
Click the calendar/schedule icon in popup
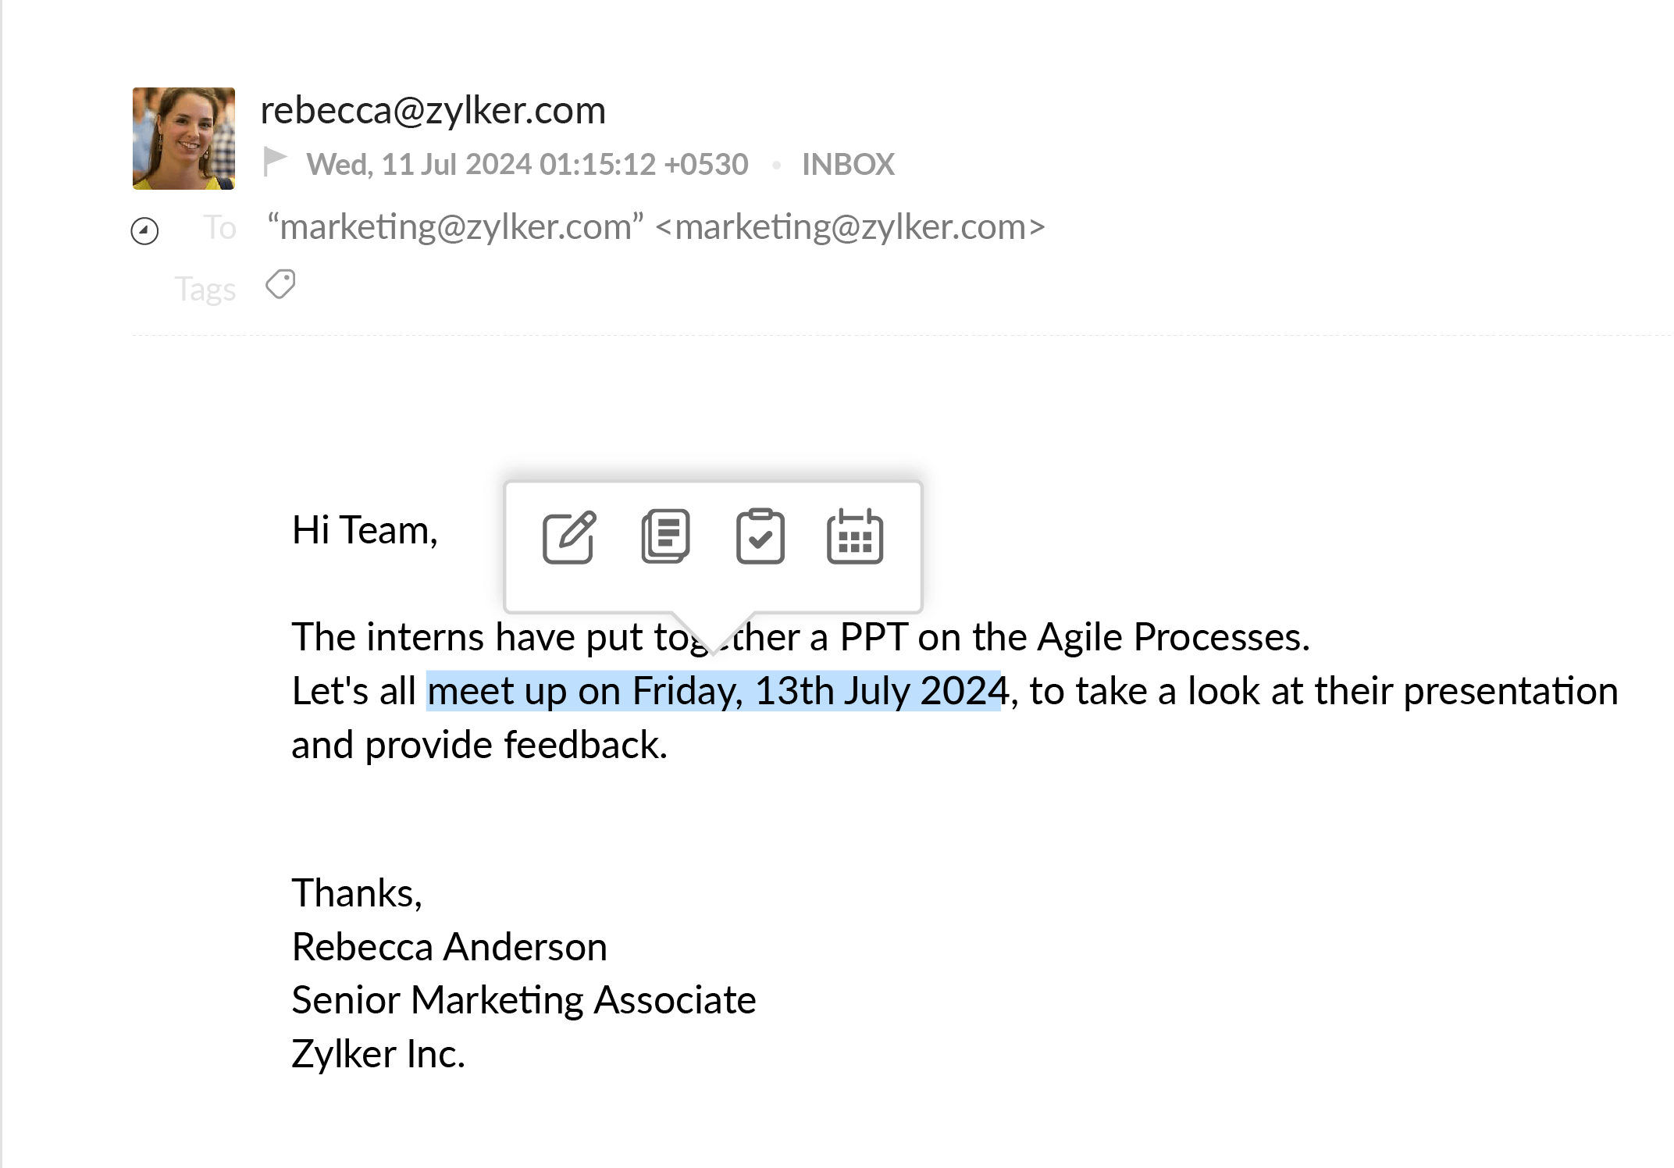pos(853,537)
